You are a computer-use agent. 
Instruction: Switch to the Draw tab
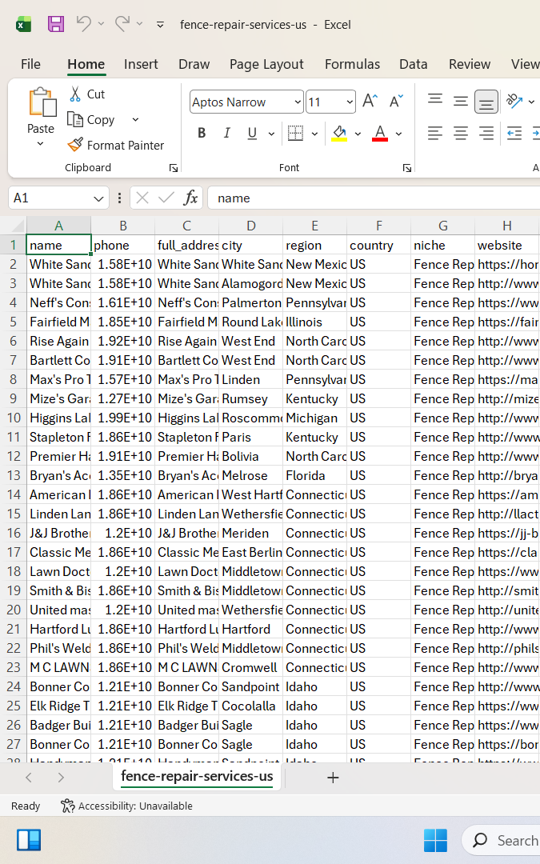coord(194,64)
